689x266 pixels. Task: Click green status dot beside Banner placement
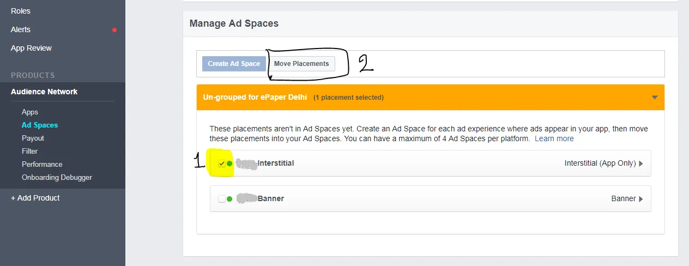tap(229, 199)
